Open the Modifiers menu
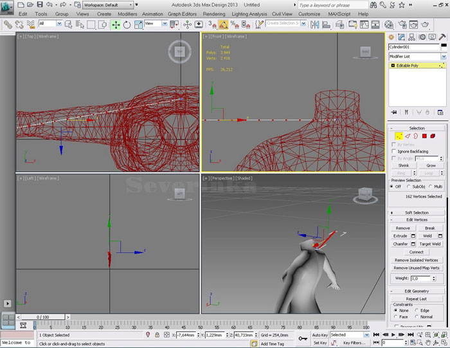The image size is (450, 348). point(127,14)
